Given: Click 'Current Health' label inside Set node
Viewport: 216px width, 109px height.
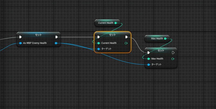Looking at the screenshot, I should click(x=109, y=43).
